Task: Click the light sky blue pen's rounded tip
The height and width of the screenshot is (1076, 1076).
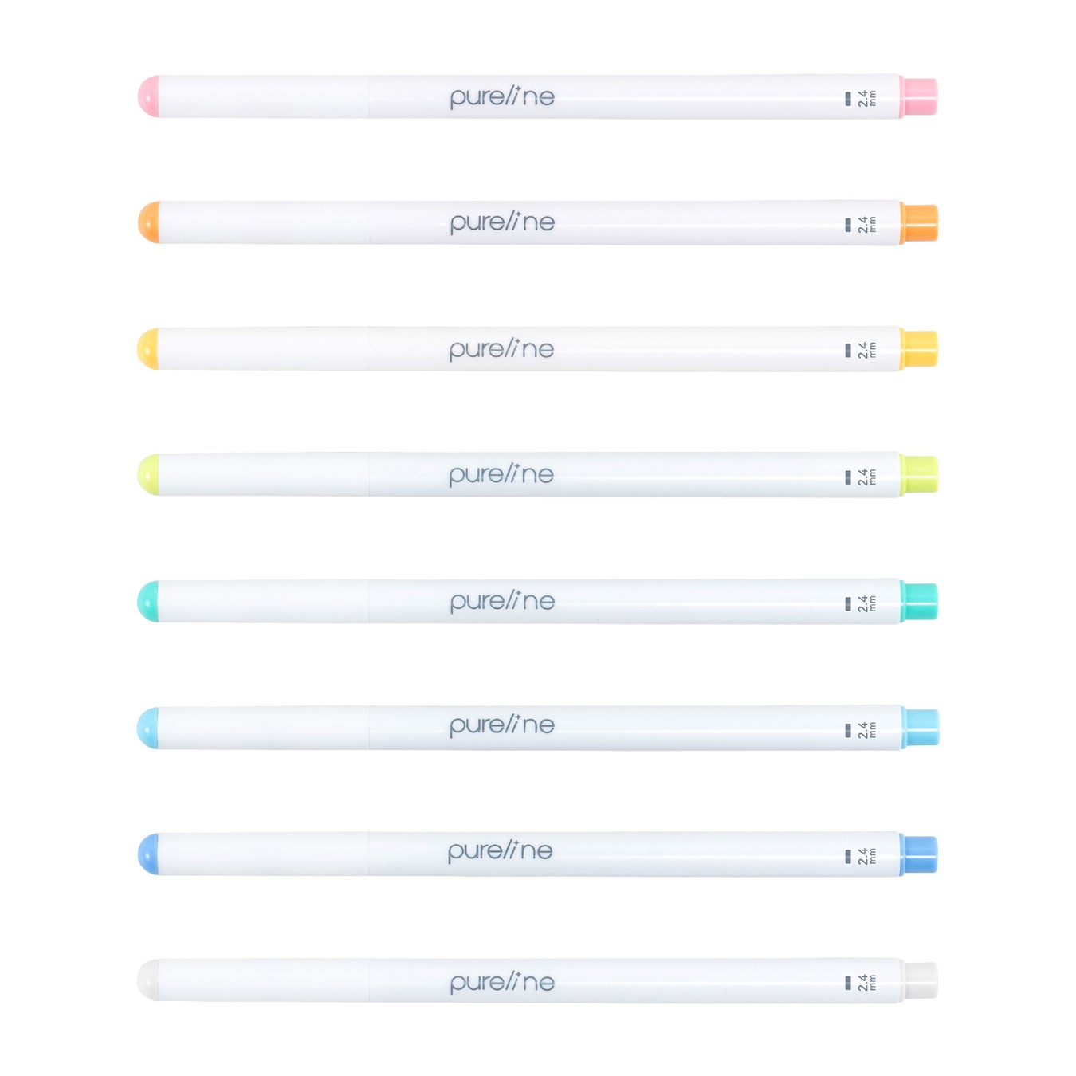Action: 148,728
